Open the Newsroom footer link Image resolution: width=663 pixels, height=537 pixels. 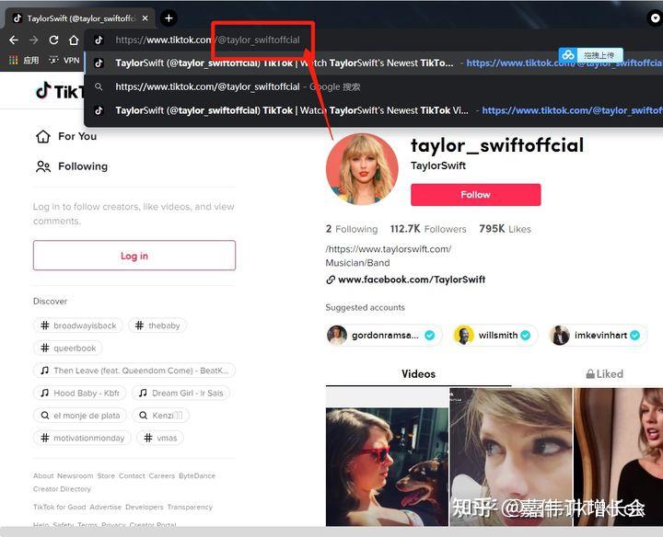76,475
